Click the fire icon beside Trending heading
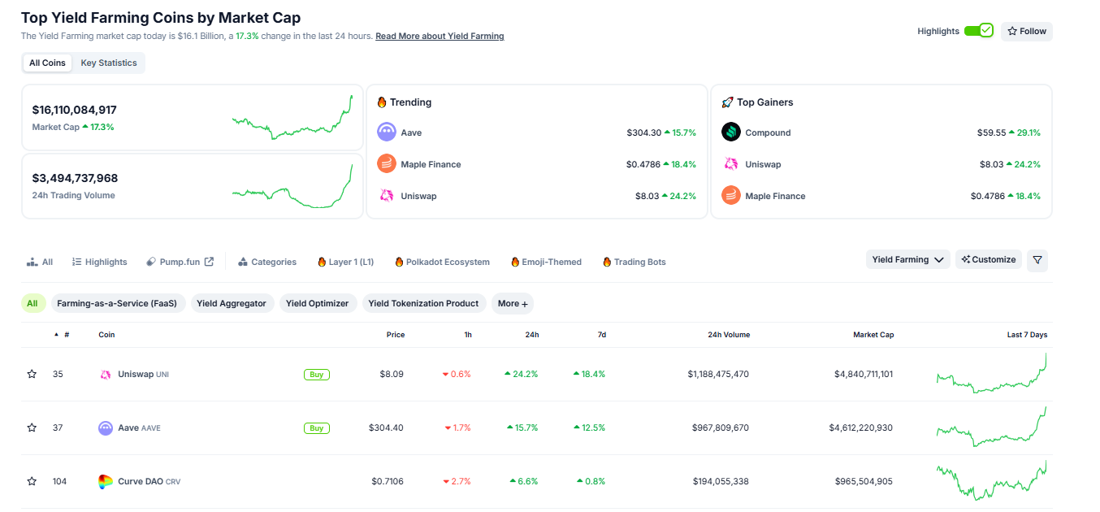Screen dimensions: 1100x512 point(382,102)
